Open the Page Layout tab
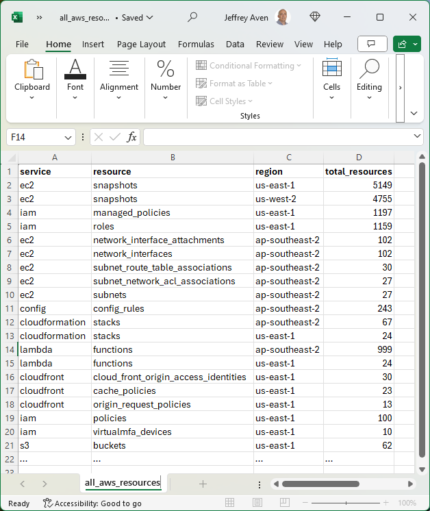The height and width of the screenshot is (511, 430). click(x=141, y=44)
